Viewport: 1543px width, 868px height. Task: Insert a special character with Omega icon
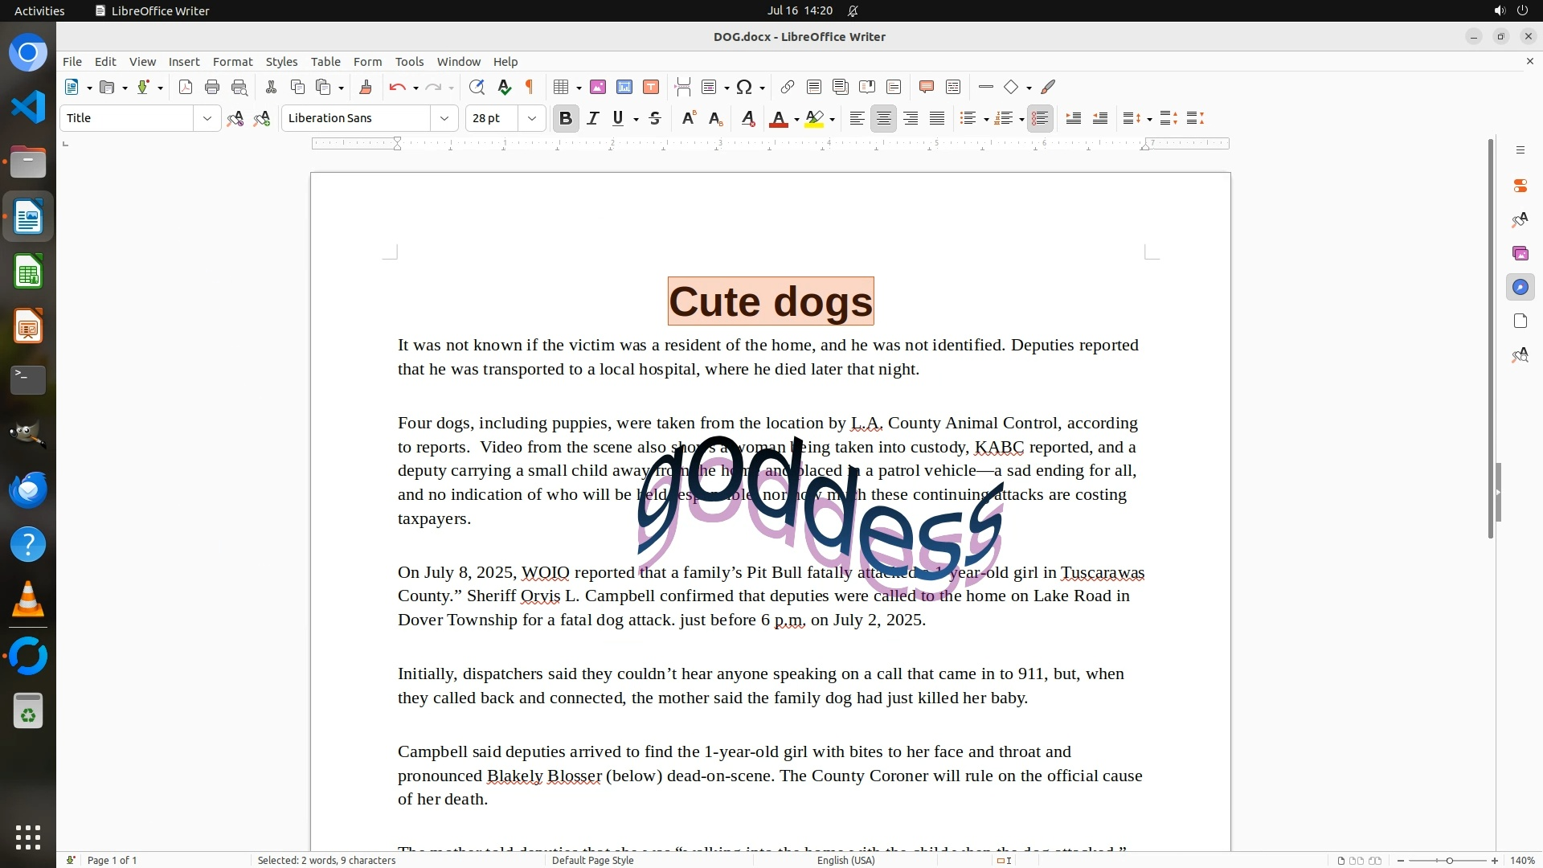pos(744,87)
